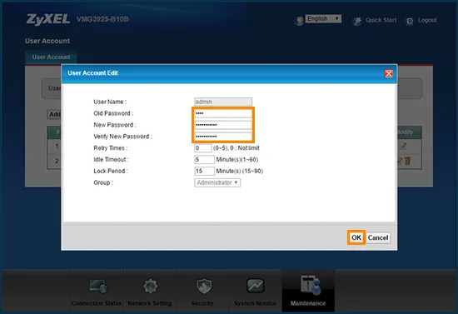
Task: Open the System Monitor chart icon
Action: pos(256,286)
